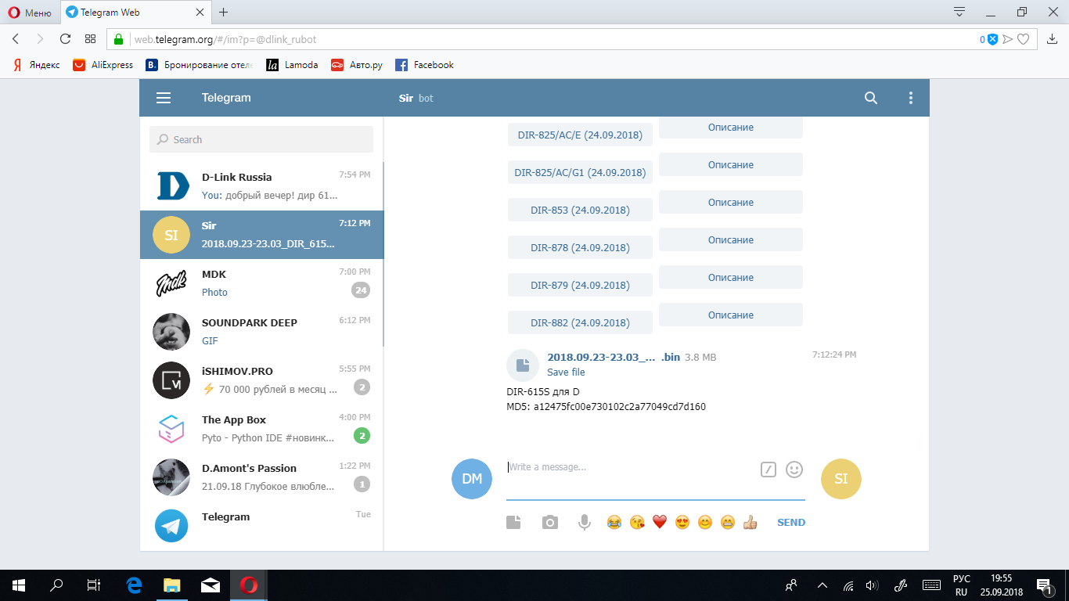The width and height of the screenshot is (1069, 601).
Task: Open Microsoft Edge from taskbar
Action: tap(134, 585)
